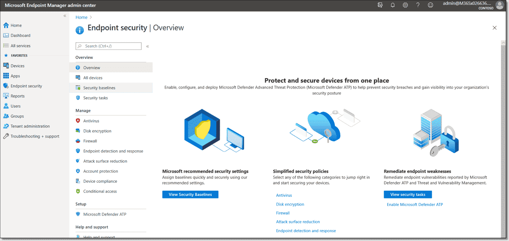Screen dimensions: 509x241
Task: Focus the Search (Ctrl+/) field
Action: click(108, 46)
